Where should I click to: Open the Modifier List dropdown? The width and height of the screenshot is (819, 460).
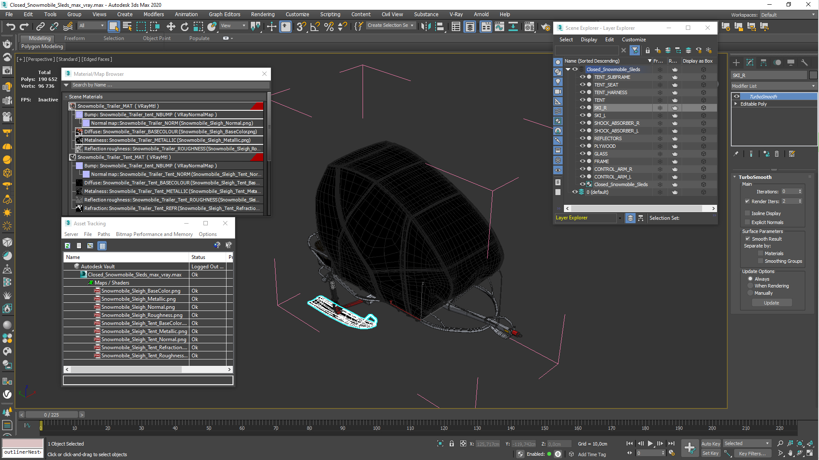coord(774,86)
